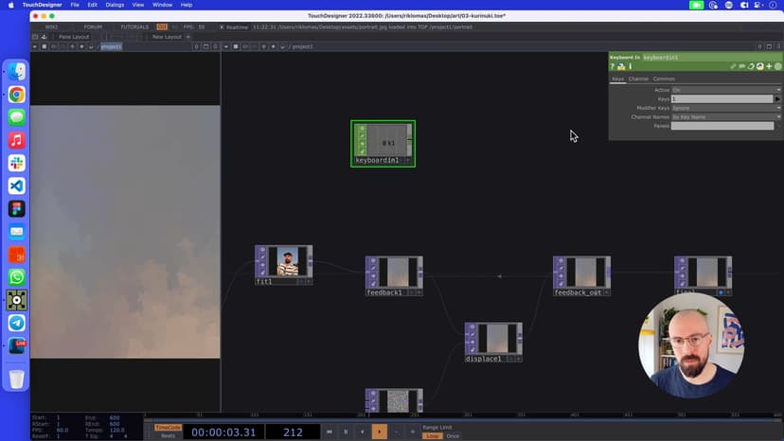Set range limit to Once

[x=453, y=435]
